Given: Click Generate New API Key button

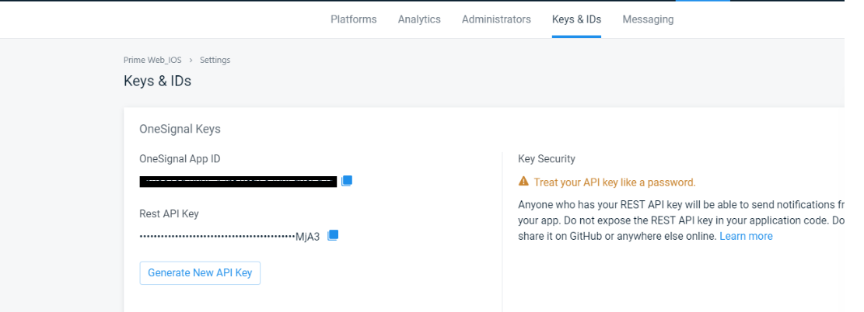Looking at the screenshot, I should pyautogui.click(x=200, y=273).
